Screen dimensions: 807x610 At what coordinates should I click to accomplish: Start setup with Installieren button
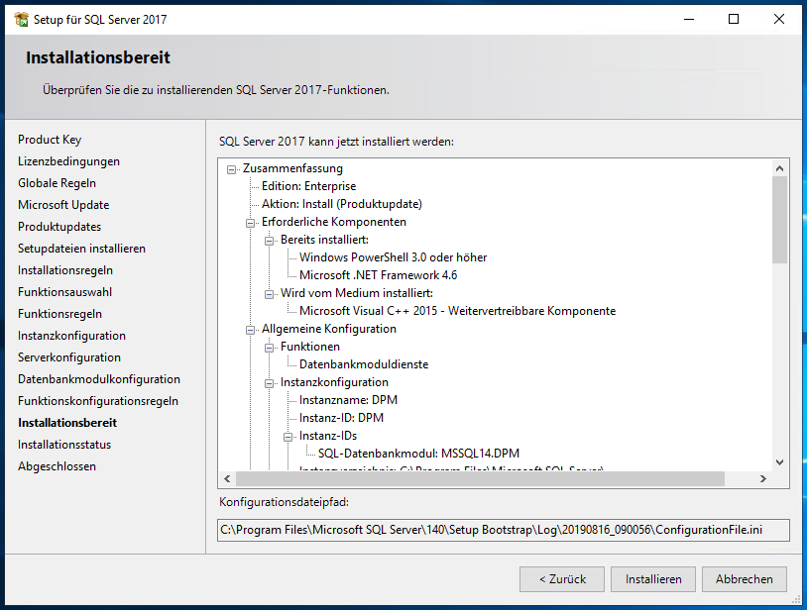(x=653, y=579)
